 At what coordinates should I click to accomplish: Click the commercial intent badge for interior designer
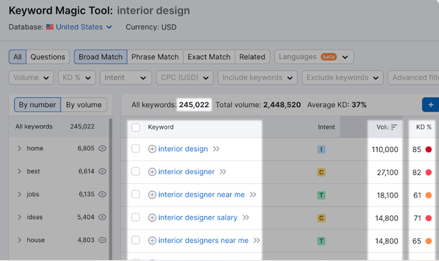click(x=321, y=172)
